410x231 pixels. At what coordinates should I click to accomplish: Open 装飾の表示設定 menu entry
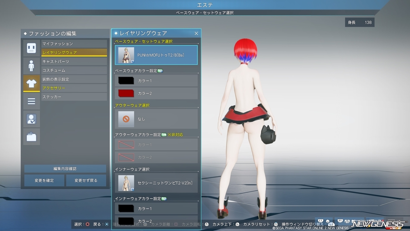tap(74, 79)
